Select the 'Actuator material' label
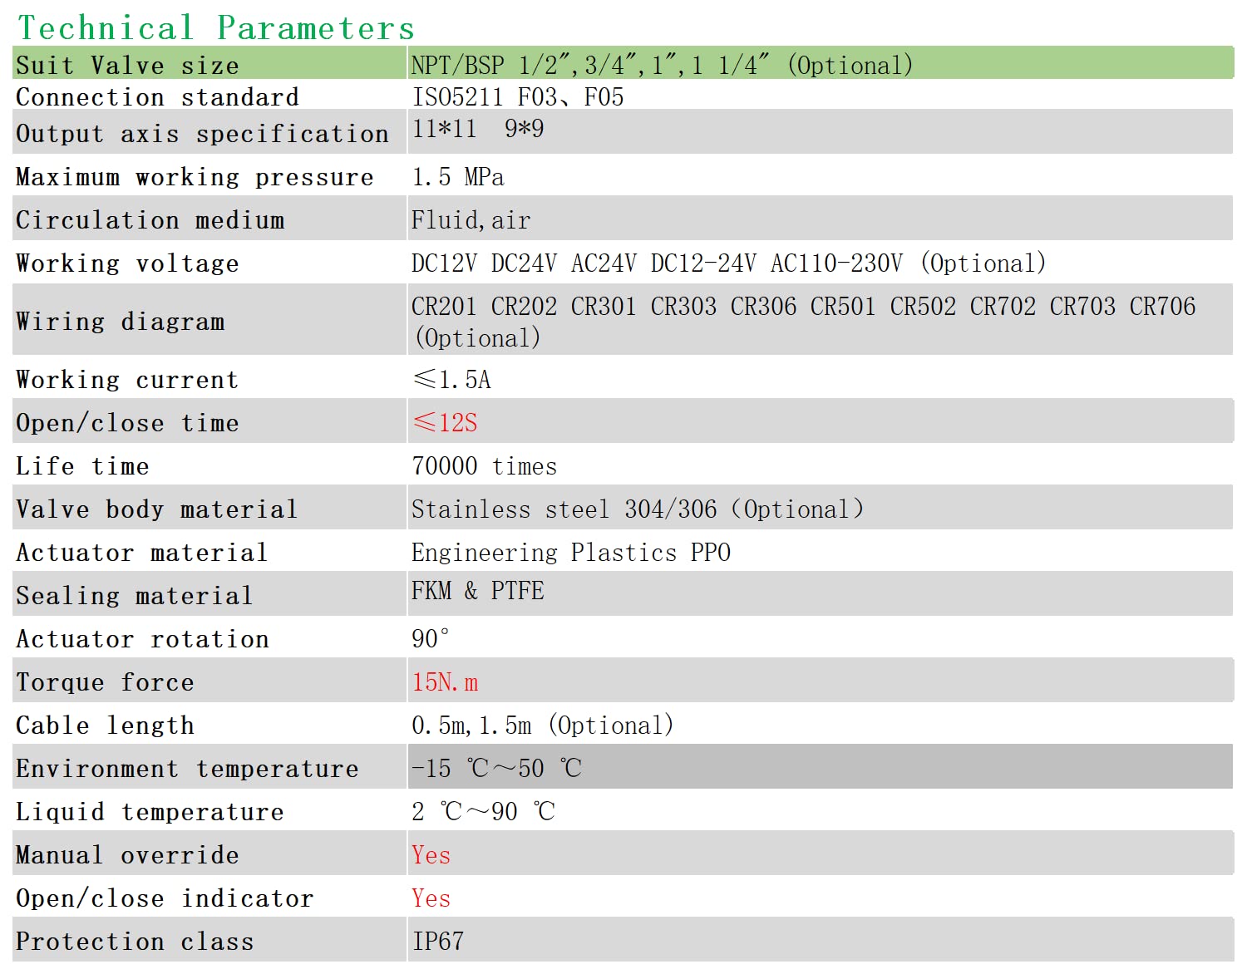 click(x=141, y=553)
